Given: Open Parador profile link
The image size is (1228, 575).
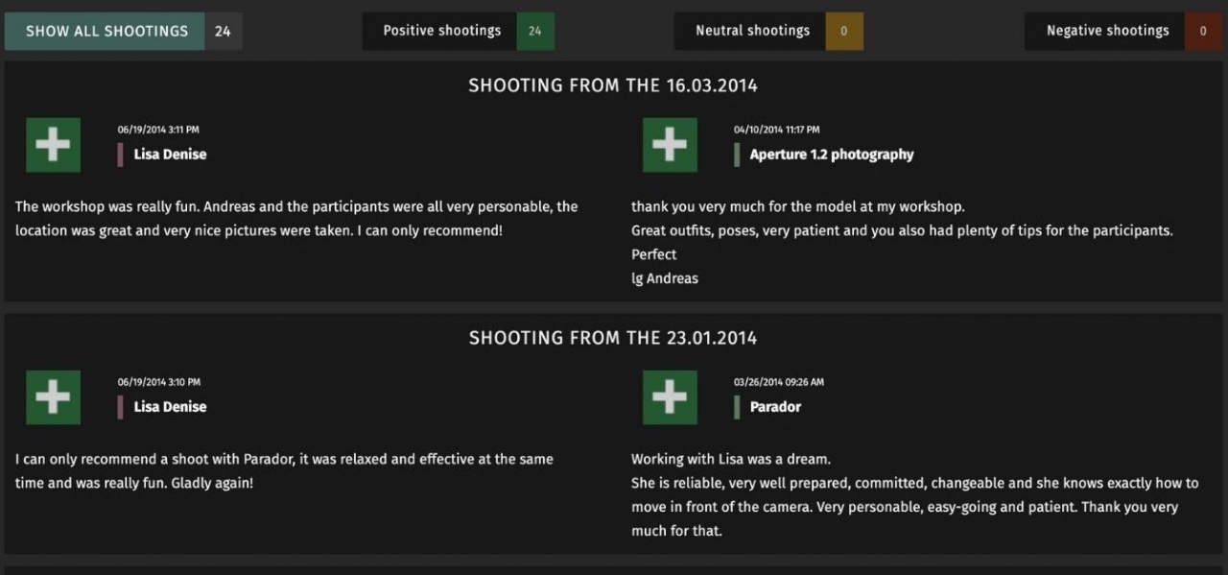Looking at the screenshot, I should (x=775, y=407).
